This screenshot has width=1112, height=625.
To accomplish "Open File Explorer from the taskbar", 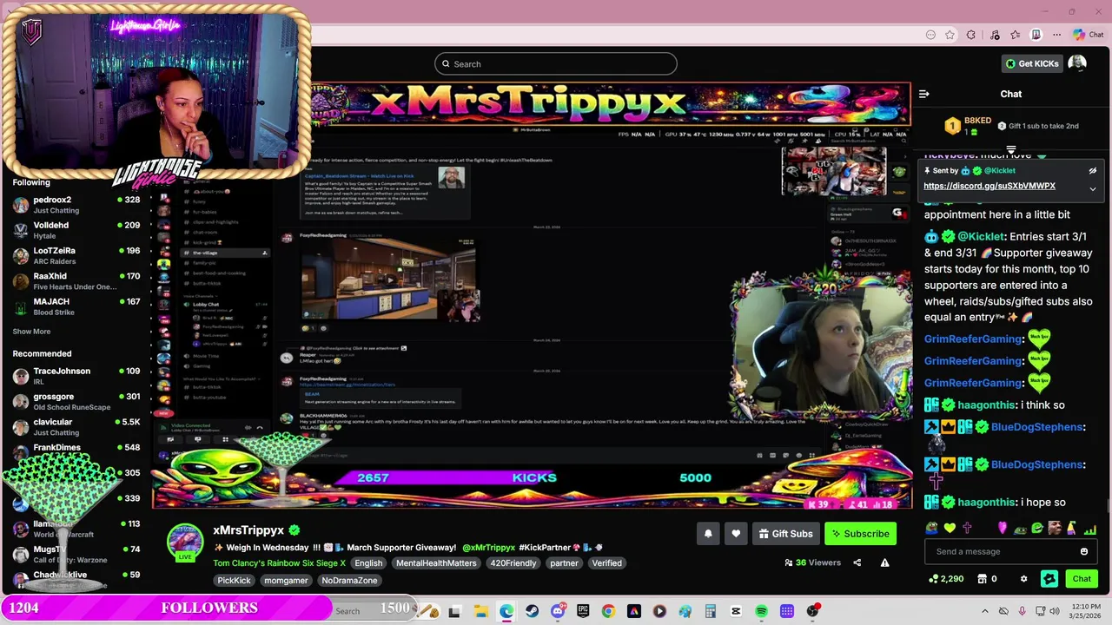I will coord(480,611).
